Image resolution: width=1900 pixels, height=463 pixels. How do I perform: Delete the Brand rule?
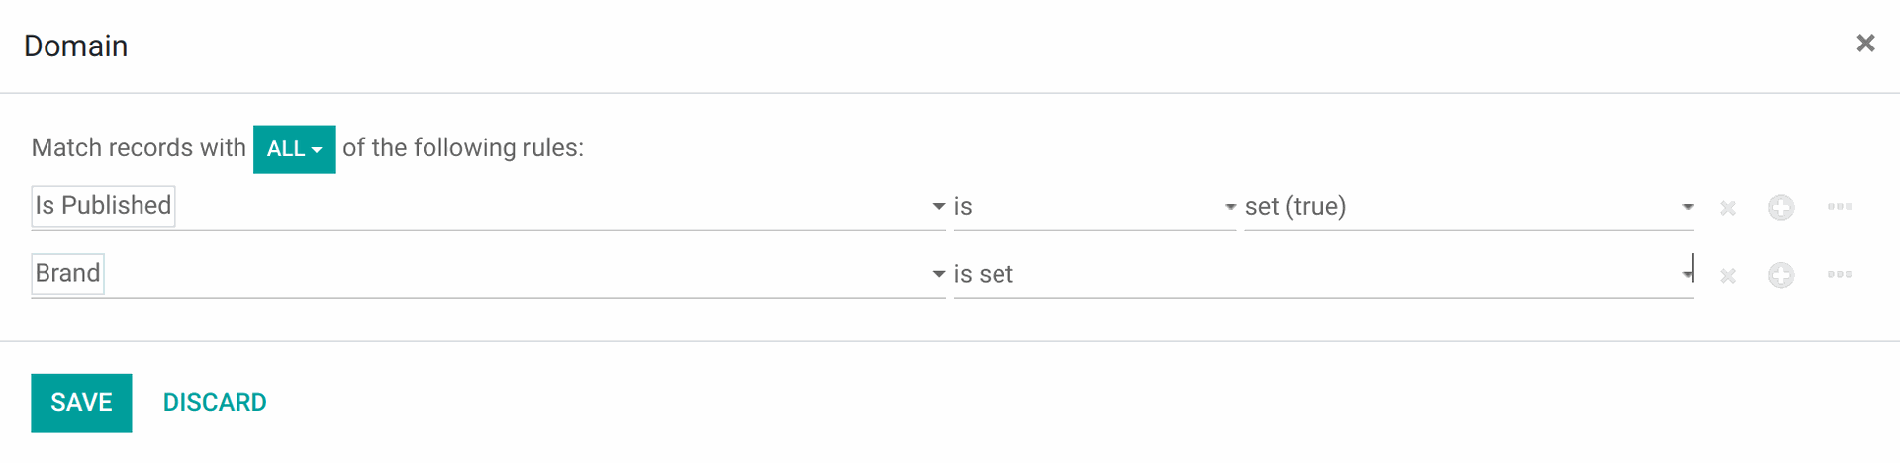pyautogui.click(x=1728, y=276)
